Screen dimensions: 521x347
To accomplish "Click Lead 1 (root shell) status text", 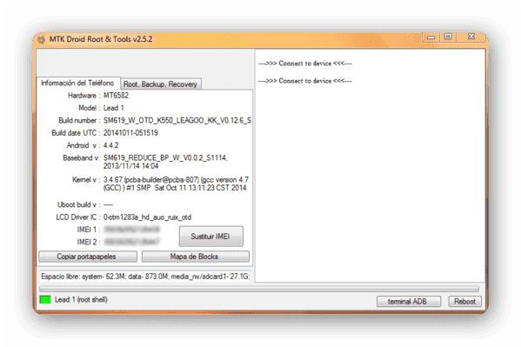I will point(81,300).
